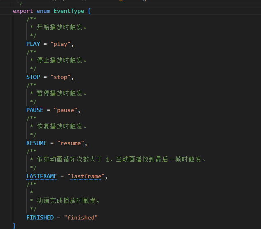Image resolution: width=261 pixels, height=229 pixels.
Task: Click the RESUME enum member
Action: click(36, 143)
